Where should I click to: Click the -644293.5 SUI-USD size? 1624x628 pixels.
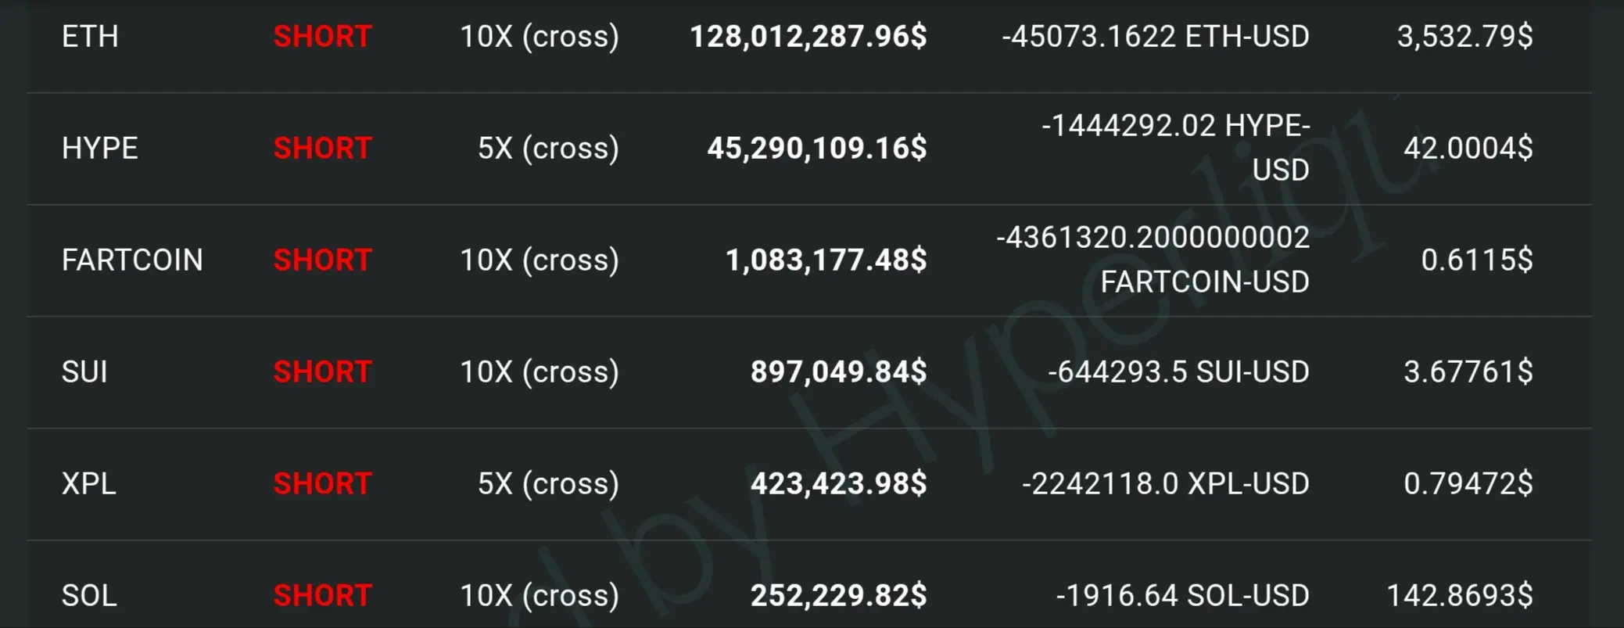pos(1178,372)
